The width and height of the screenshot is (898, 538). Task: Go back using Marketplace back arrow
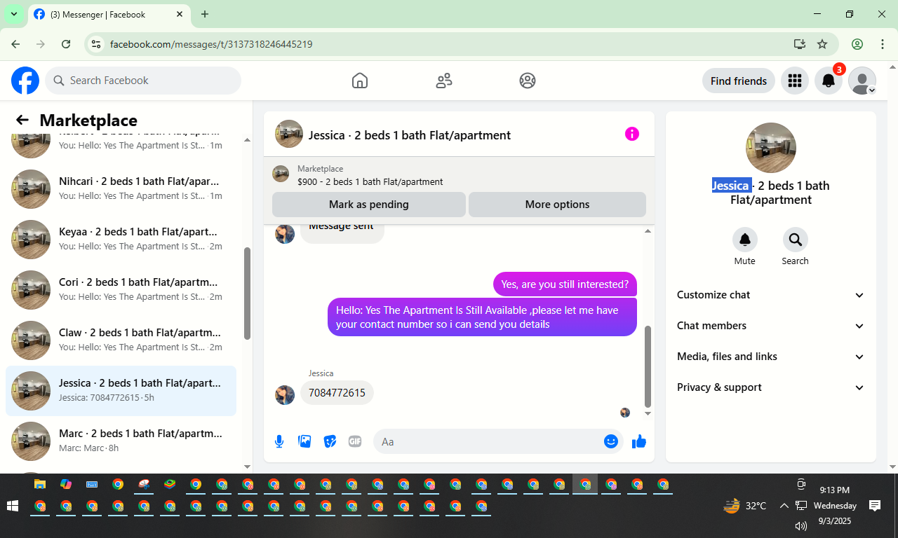coord(22,120)
